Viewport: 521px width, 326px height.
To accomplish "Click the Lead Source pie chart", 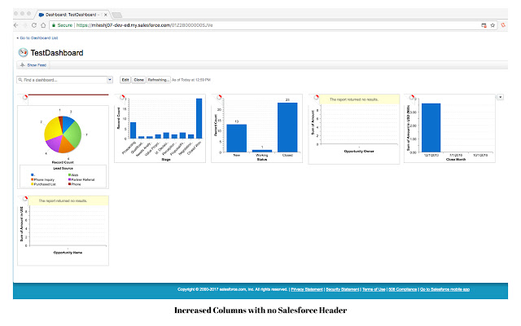I will tap(63, 134).
